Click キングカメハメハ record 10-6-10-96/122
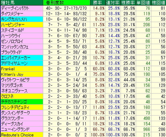Viewport: 166px width, 137px height. click(66, 19)
